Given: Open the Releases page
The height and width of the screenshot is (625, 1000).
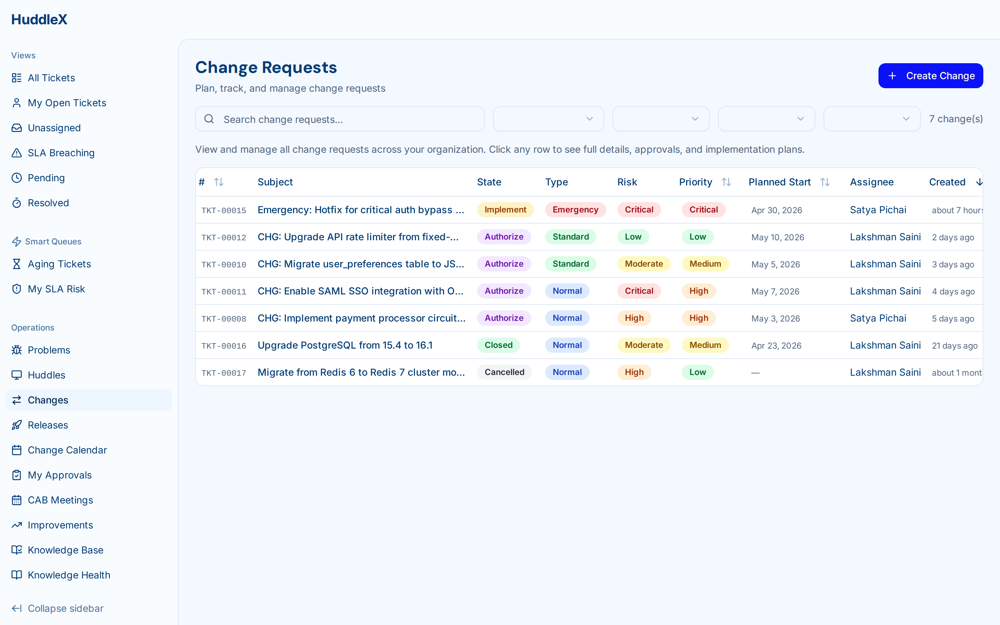Looking at the screenshot, I should (x=89, y=425).
